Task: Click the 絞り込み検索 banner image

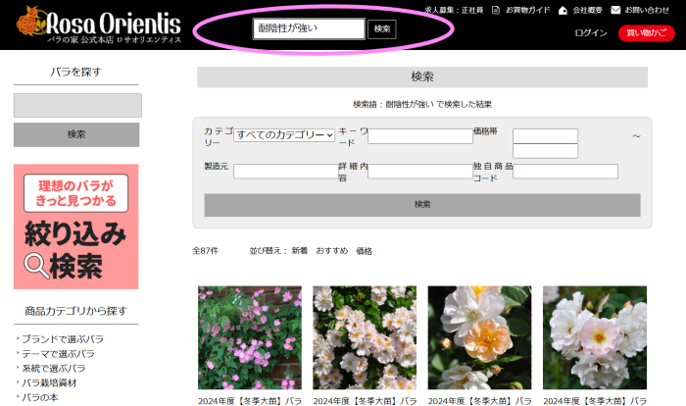Action: coord(76,227)
